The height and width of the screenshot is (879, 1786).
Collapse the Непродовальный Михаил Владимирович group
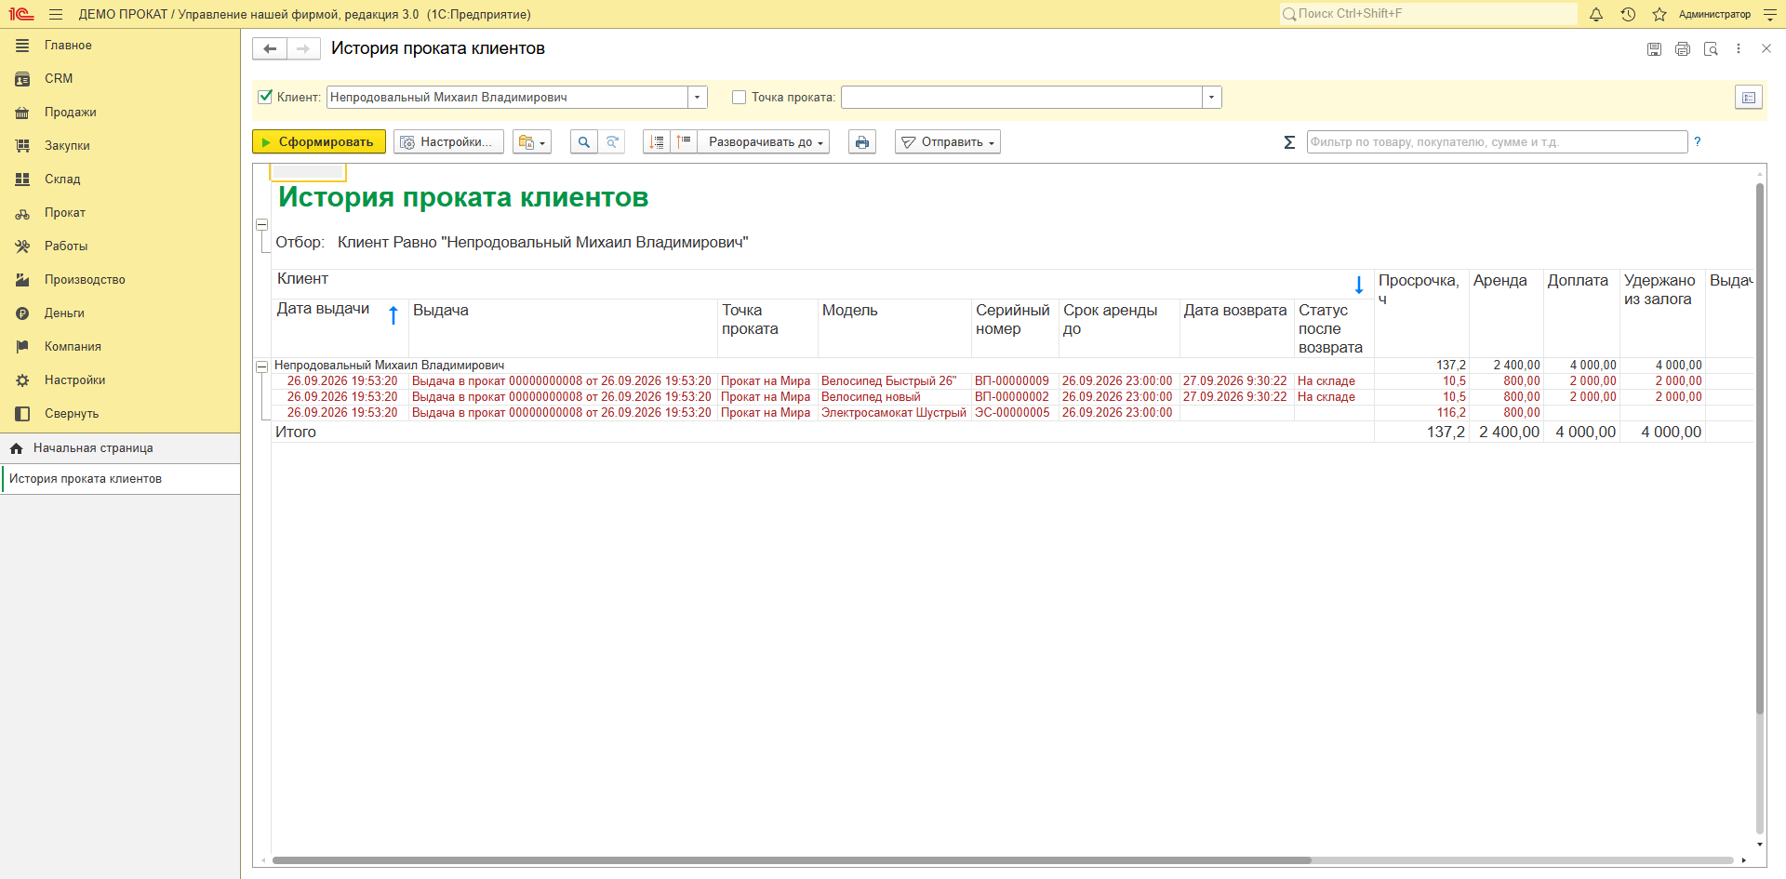tap(262, 366)
